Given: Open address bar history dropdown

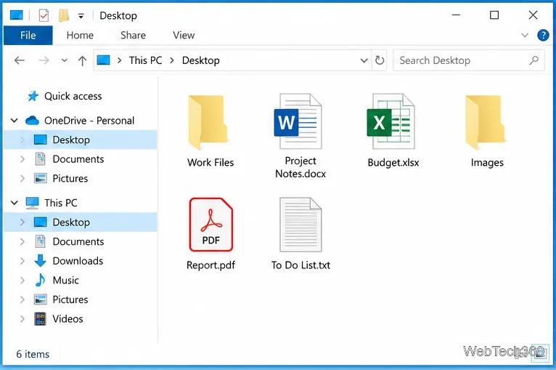Looking at the screenshot, I should click(364, 60).
